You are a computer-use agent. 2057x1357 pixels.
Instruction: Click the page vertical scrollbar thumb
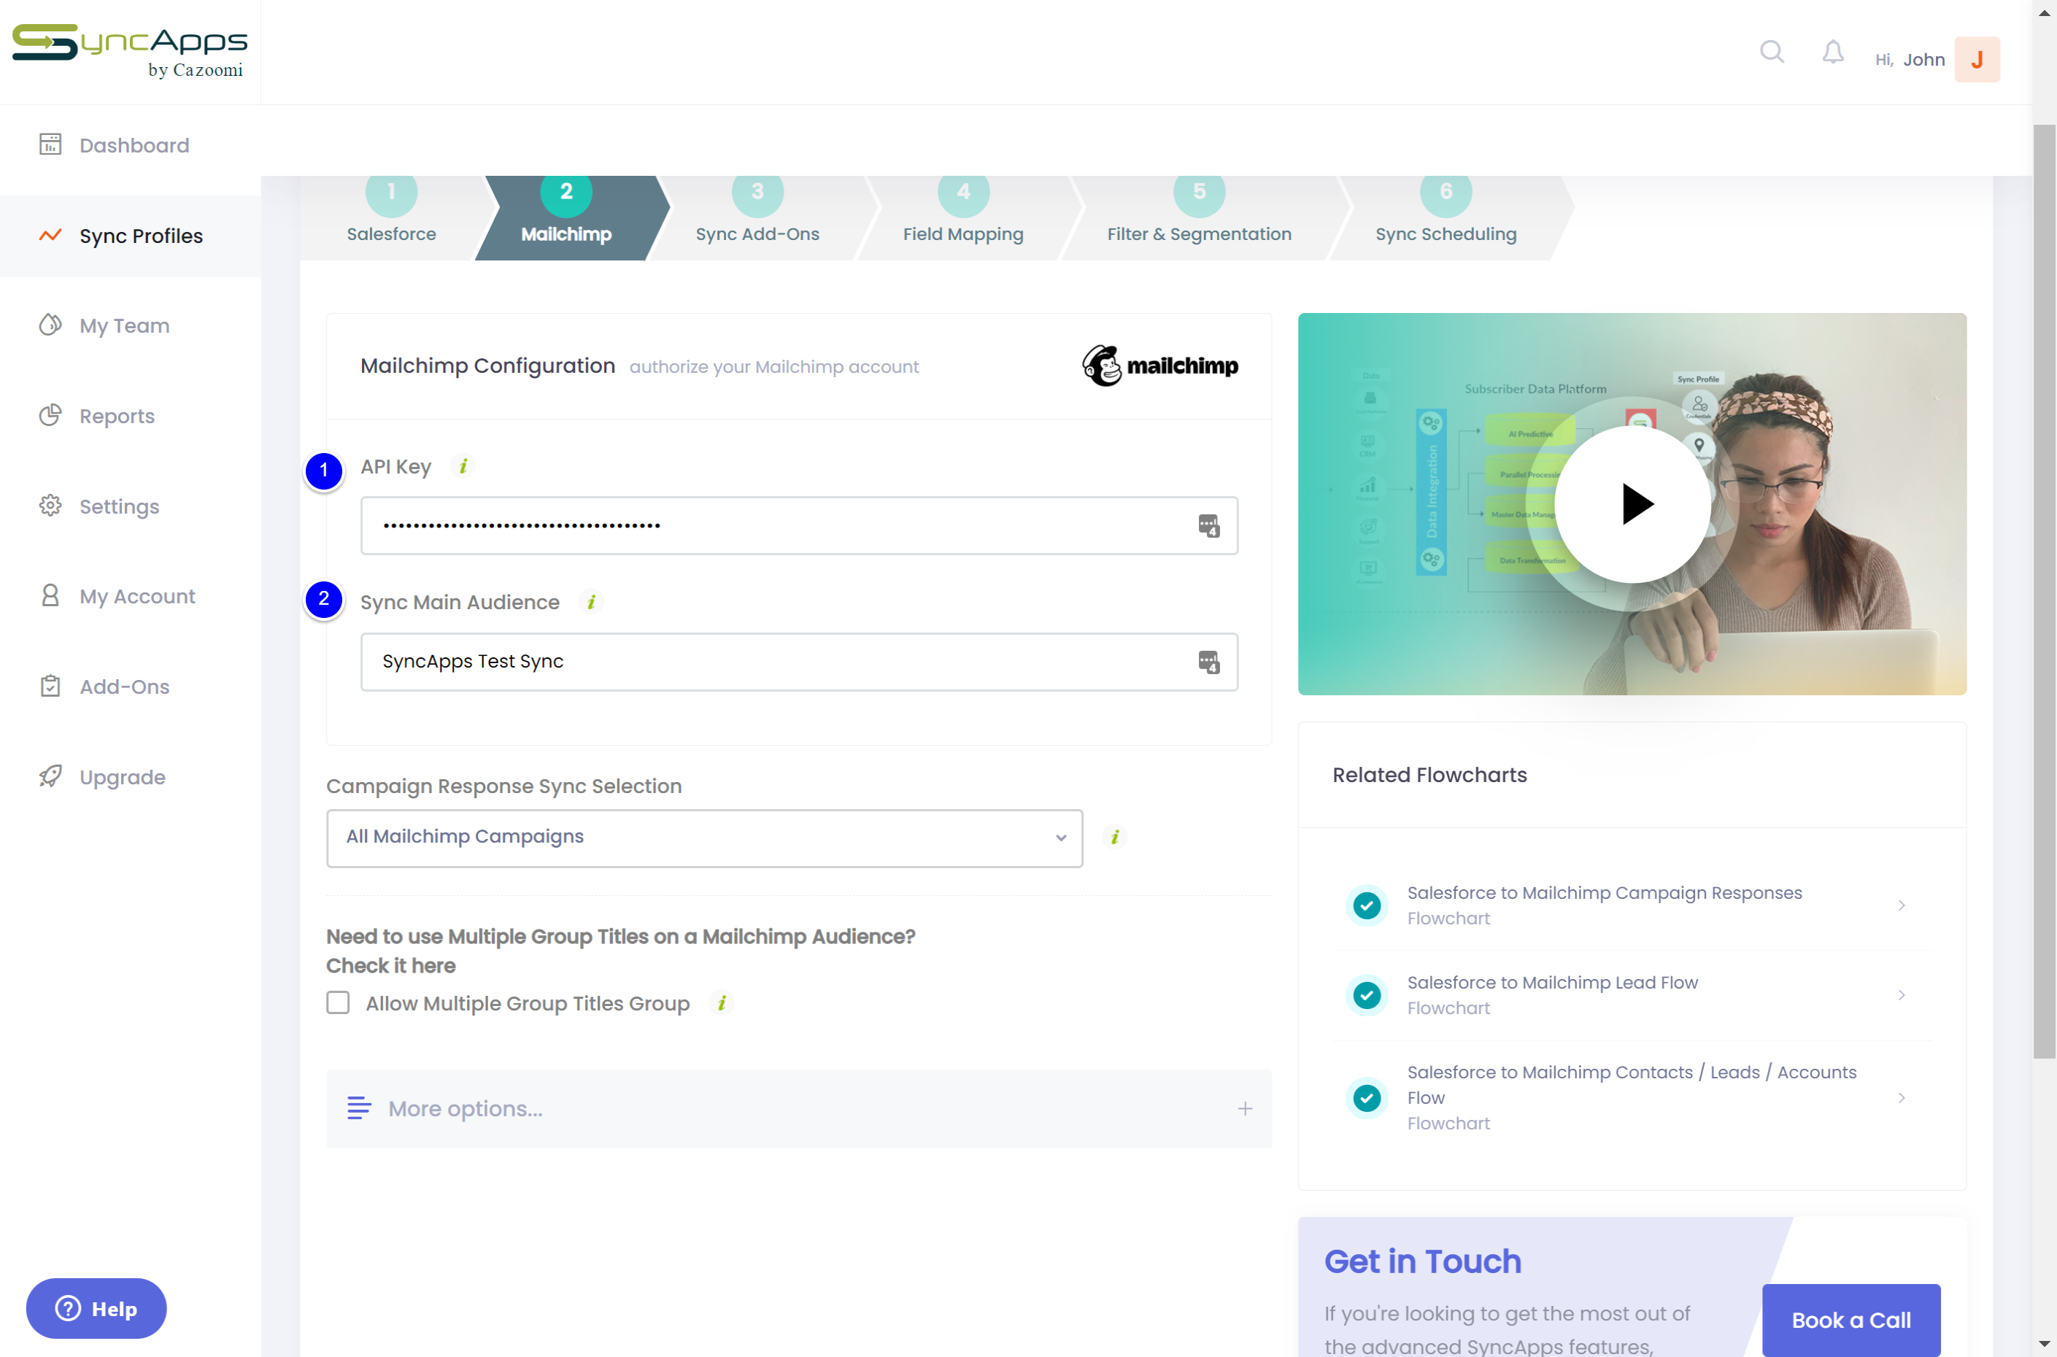[2044, 591]
